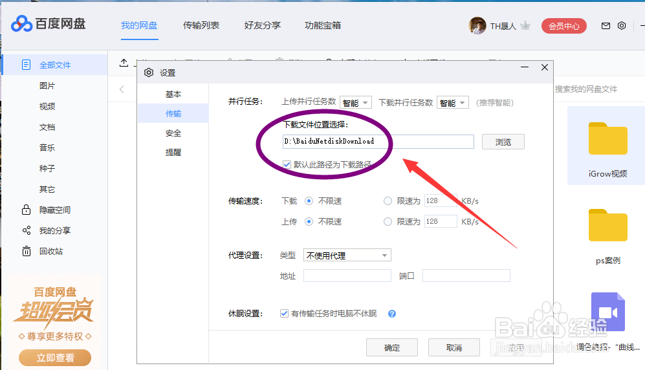Click 会员中心 button

coord(564,26)
